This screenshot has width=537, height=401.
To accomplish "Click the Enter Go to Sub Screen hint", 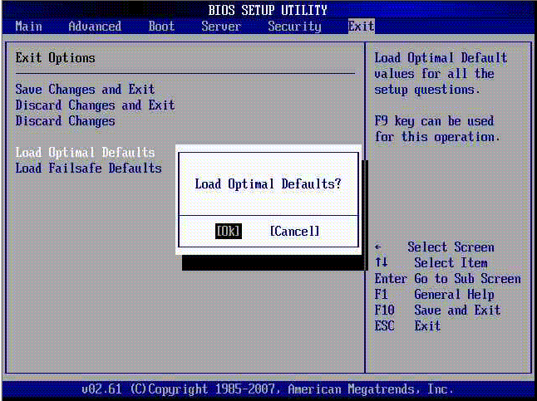I will 447,279.
